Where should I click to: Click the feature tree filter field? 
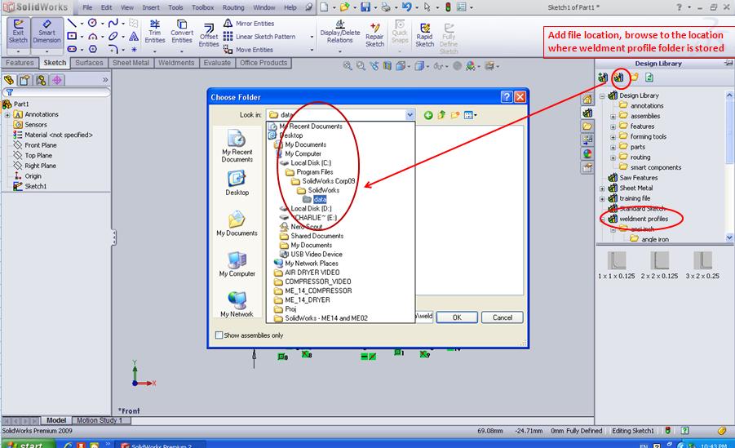pos(56,92)
